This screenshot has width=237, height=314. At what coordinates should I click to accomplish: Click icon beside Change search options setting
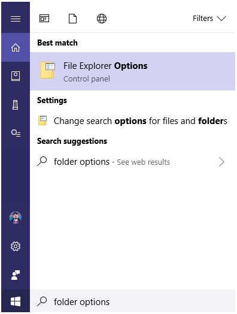click(x=42, y=120)
